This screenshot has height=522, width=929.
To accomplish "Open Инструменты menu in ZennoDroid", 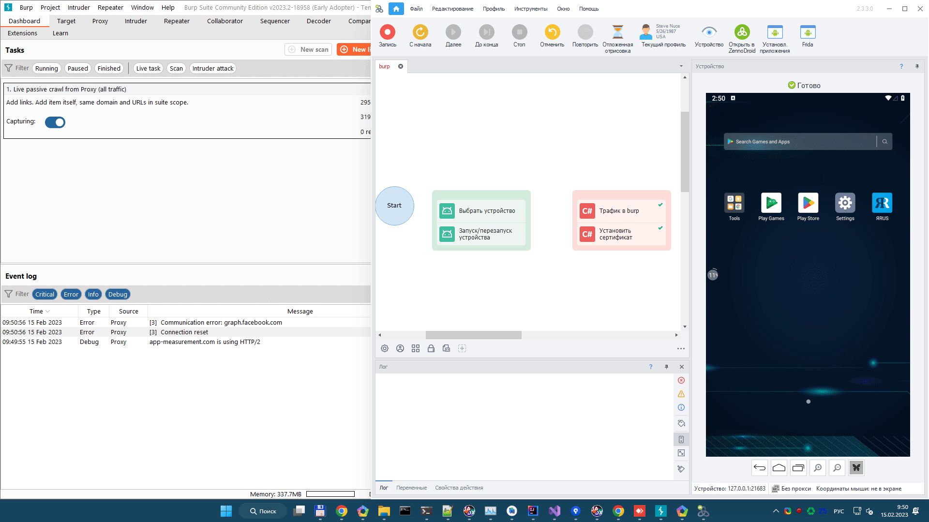I will pos(531,9).
